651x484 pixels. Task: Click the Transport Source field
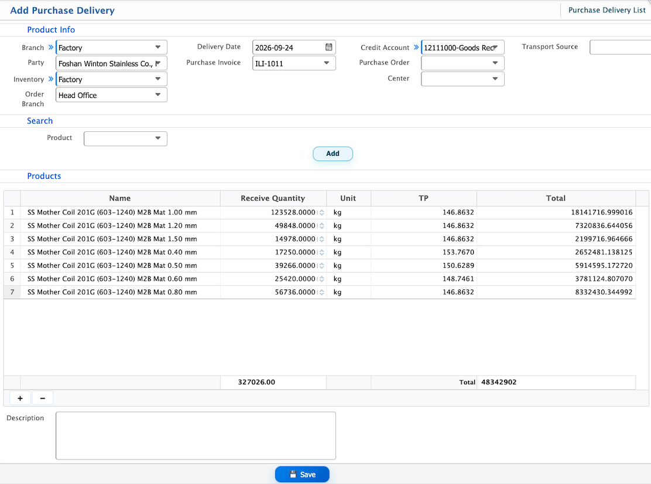click(x=621, y=47)
